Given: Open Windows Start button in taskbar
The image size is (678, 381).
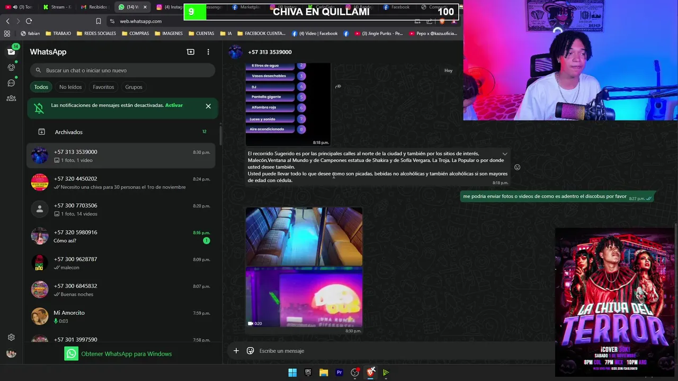Looking at the screenshot, I should [292, 373].
